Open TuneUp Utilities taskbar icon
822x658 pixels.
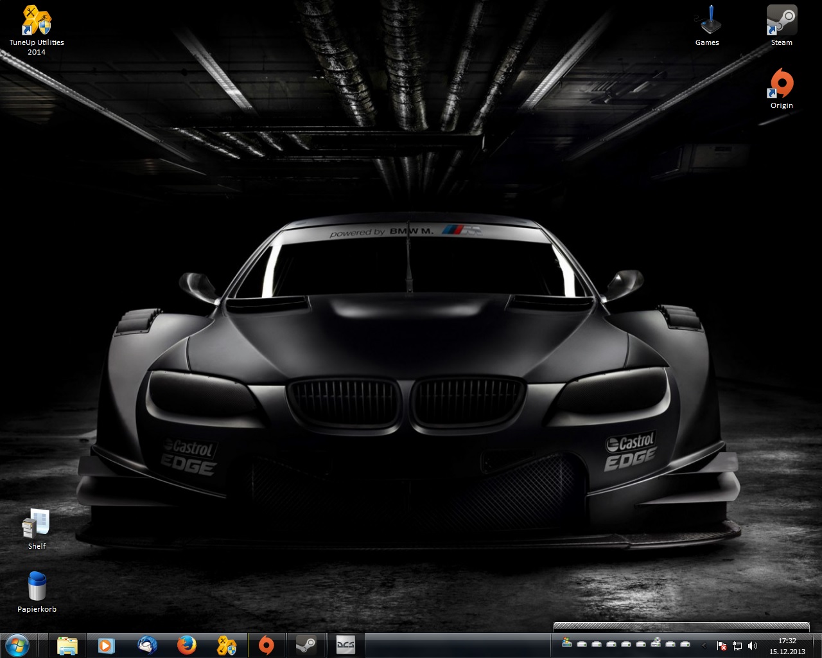click(227, 645)
